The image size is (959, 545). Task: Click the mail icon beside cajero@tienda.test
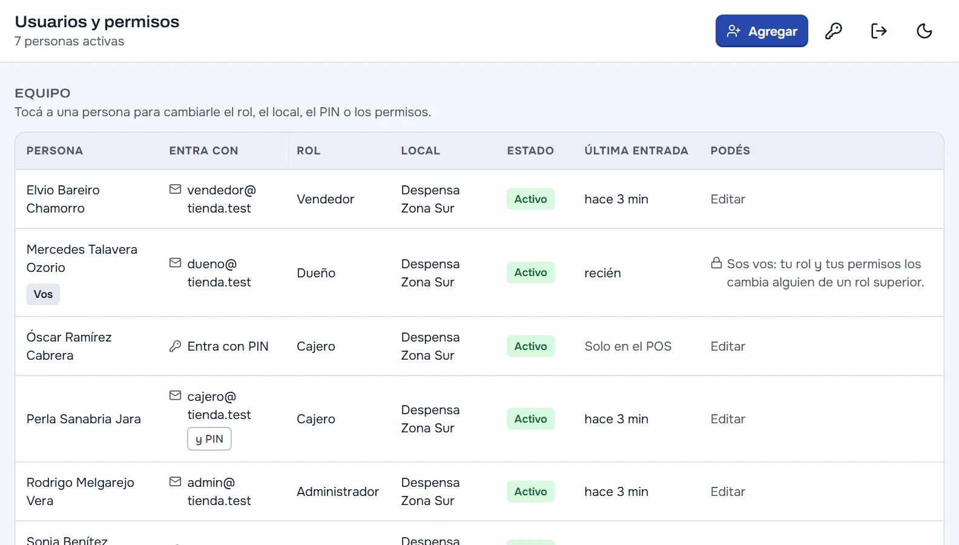pyautogui.click(x=175, y=395)
